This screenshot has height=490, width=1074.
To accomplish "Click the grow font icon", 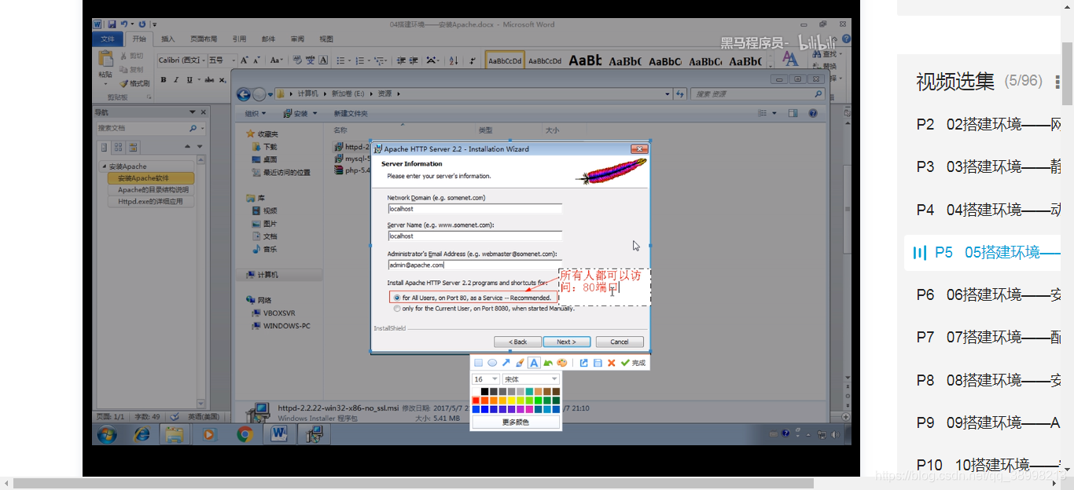I will 245,60.
